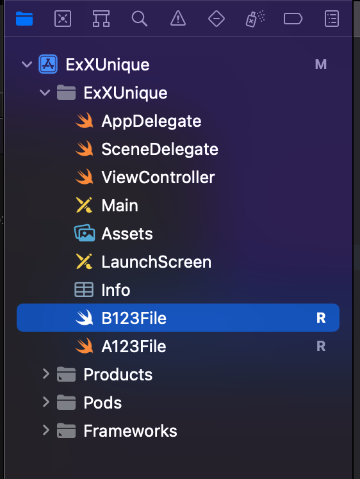Click the AppDelegate Swift file icon
Screen dimensions: 360x479
85,120
